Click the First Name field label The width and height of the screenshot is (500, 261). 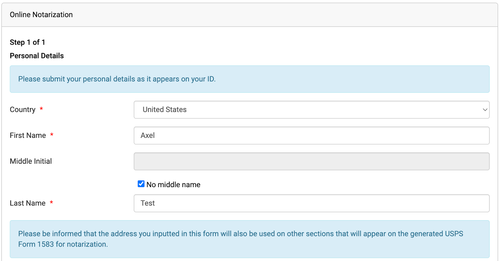[x=28, y=136]
